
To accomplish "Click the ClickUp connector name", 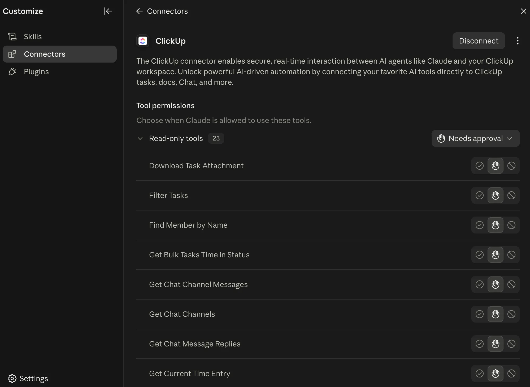I will (170, 41).
